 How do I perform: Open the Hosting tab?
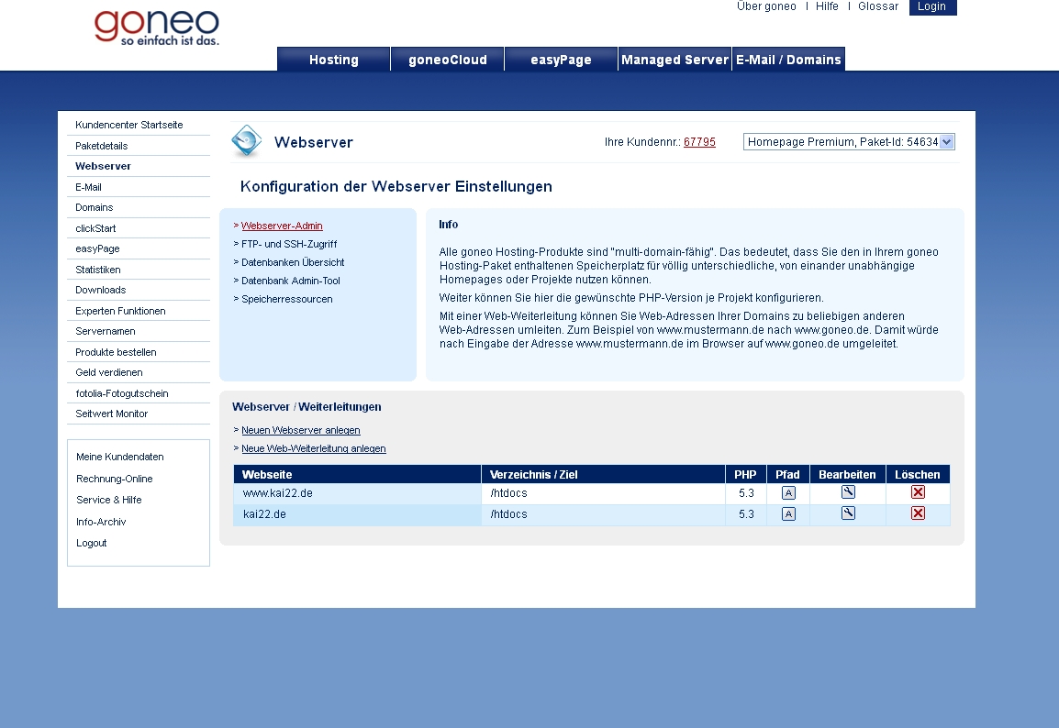[x=334, y=60]
